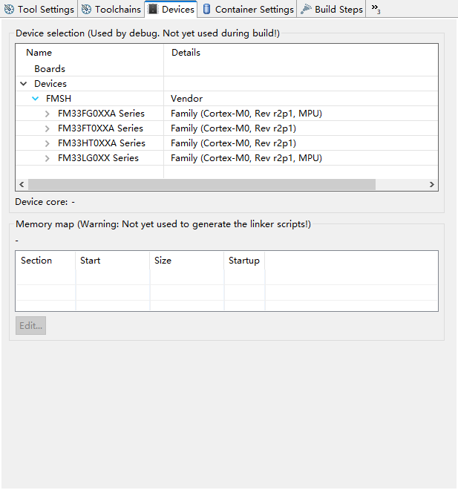This screenshot has width=458, height=490.
Task: Show the hidden tabs overflow list
Action: pos(376,9)
